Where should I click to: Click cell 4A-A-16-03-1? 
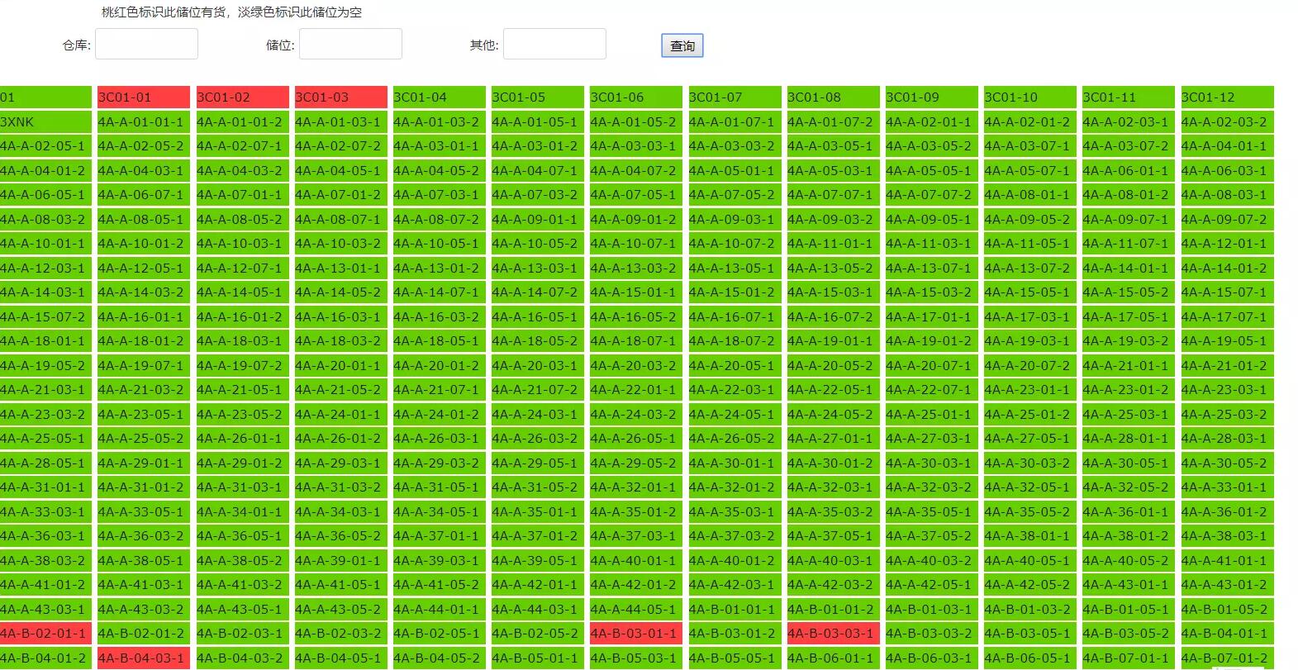[341, 317]
